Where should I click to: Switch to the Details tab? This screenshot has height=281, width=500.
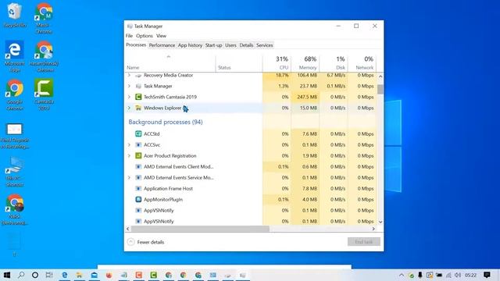pyautogui.click(x=246, y=45)
